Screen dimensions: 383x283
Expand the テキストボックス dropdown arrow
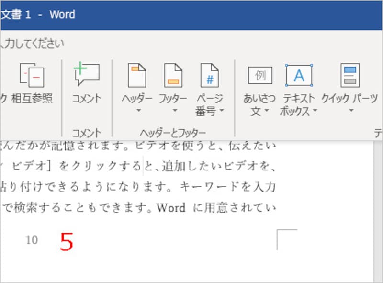(x=315, y=112)
